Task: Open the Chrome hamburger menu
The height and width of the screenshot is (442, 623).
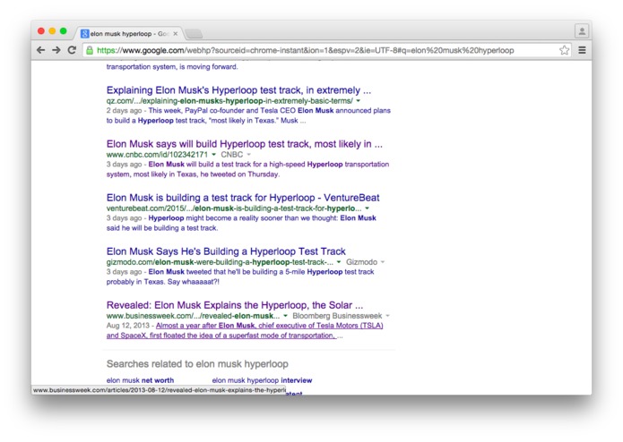Action: click(582, 50)
